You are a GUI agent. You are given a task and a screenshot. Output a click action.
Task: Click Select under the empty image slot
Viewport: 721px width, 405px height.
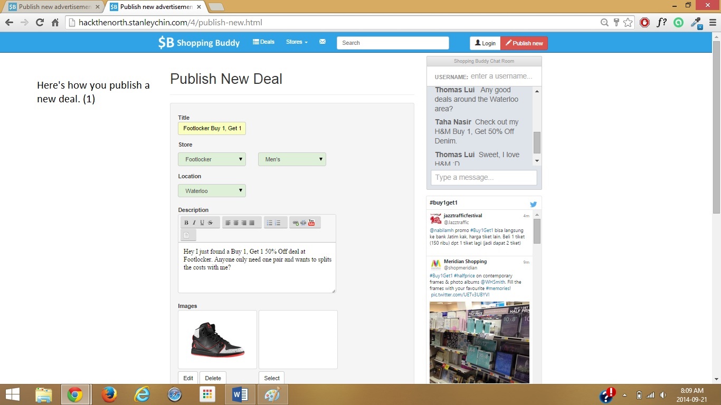click(x=272, y=378)
